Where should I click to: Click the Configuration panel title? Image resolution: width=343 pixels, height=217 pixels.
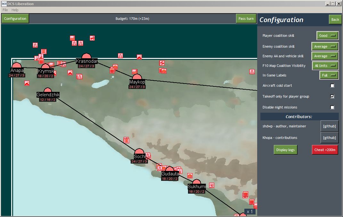[x=281, y=20]
